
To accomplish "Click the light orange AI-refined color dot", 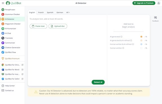I will [141, 41].
